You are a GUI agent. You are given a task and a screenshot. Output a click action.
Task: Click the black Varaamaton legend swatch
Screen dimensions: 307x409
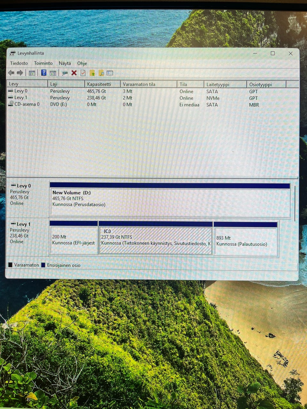[x=10, y=265]
